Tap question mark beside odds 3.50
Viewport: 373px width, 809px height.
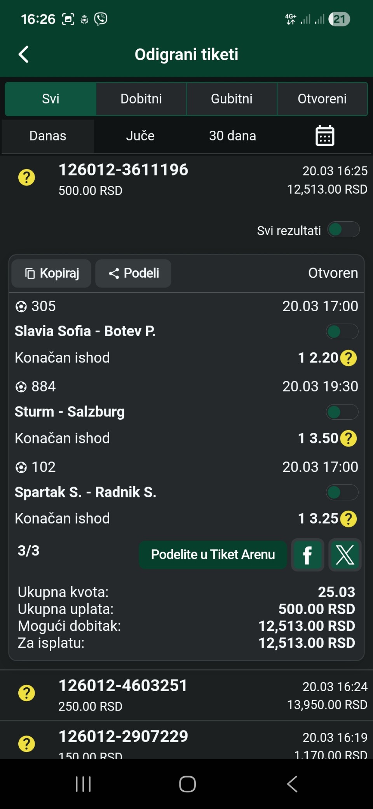point(349,438)
